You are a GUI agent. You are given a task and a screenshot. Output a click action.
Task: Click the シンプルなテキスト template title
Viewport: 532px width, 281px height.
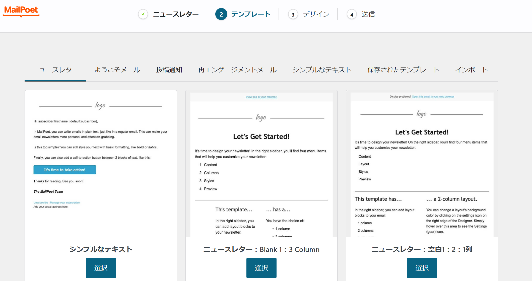[101, 249]
